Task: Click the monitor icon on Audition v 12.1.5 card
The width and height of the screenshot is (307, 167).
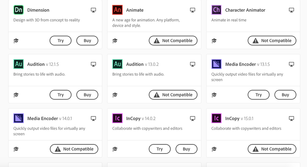Action: [93, 64]
